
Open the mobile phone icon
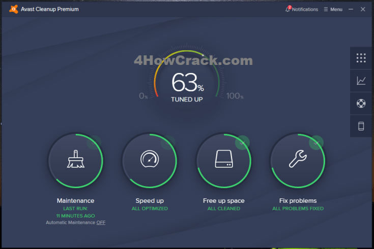[x=361, y=126]
